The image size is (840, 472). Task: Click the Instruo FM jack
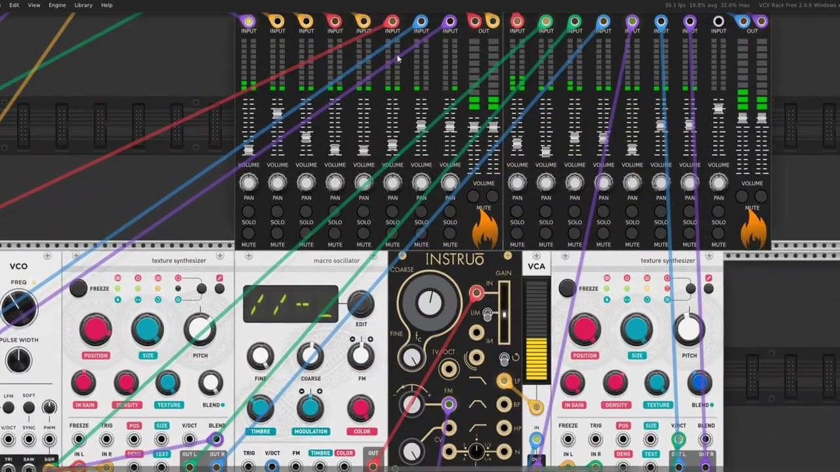[449, 405]
